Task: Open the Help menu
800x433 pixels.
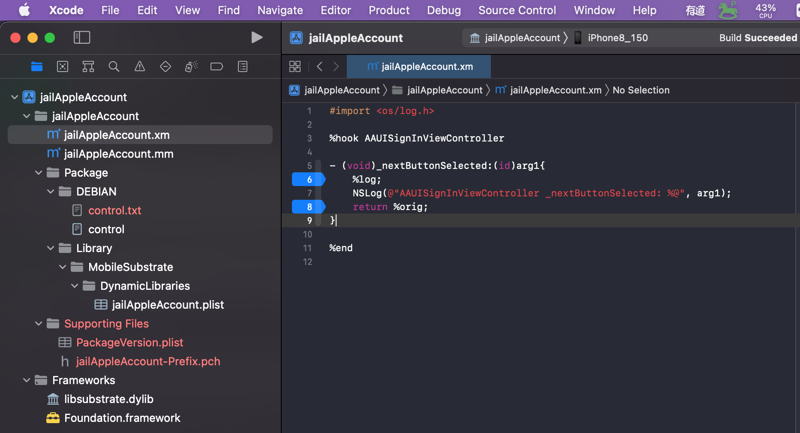Action: [x=644, y=10]
